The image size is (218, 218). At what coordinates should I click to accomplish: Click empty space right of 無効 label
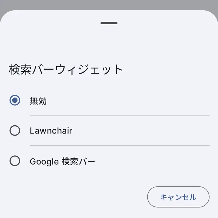pos(128,100)
